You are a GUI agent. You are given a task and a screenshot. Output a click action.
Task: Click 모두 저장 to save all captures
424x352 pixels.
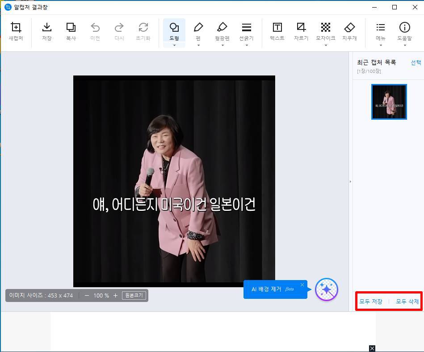click(370, 301)
